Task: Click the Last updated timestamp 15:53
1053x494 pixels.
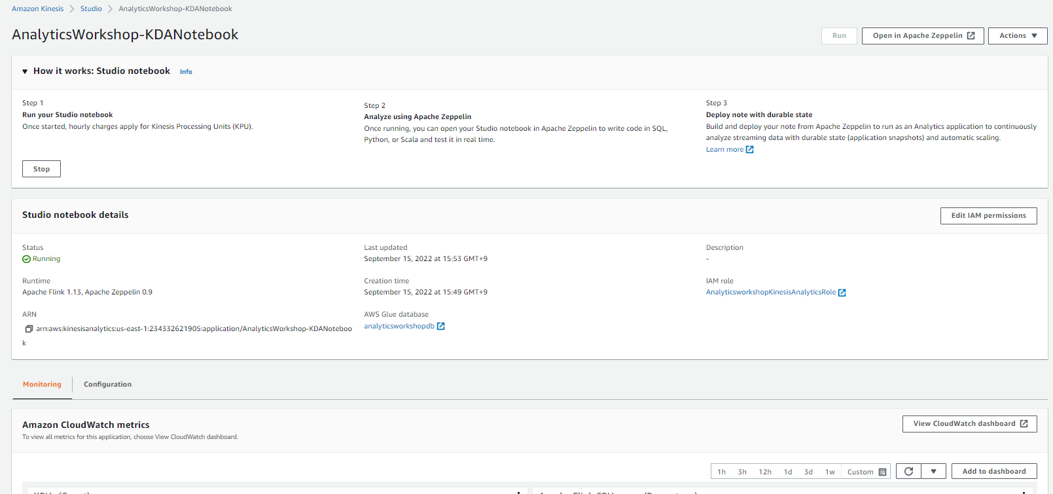Action: click(x=425, y=259)
